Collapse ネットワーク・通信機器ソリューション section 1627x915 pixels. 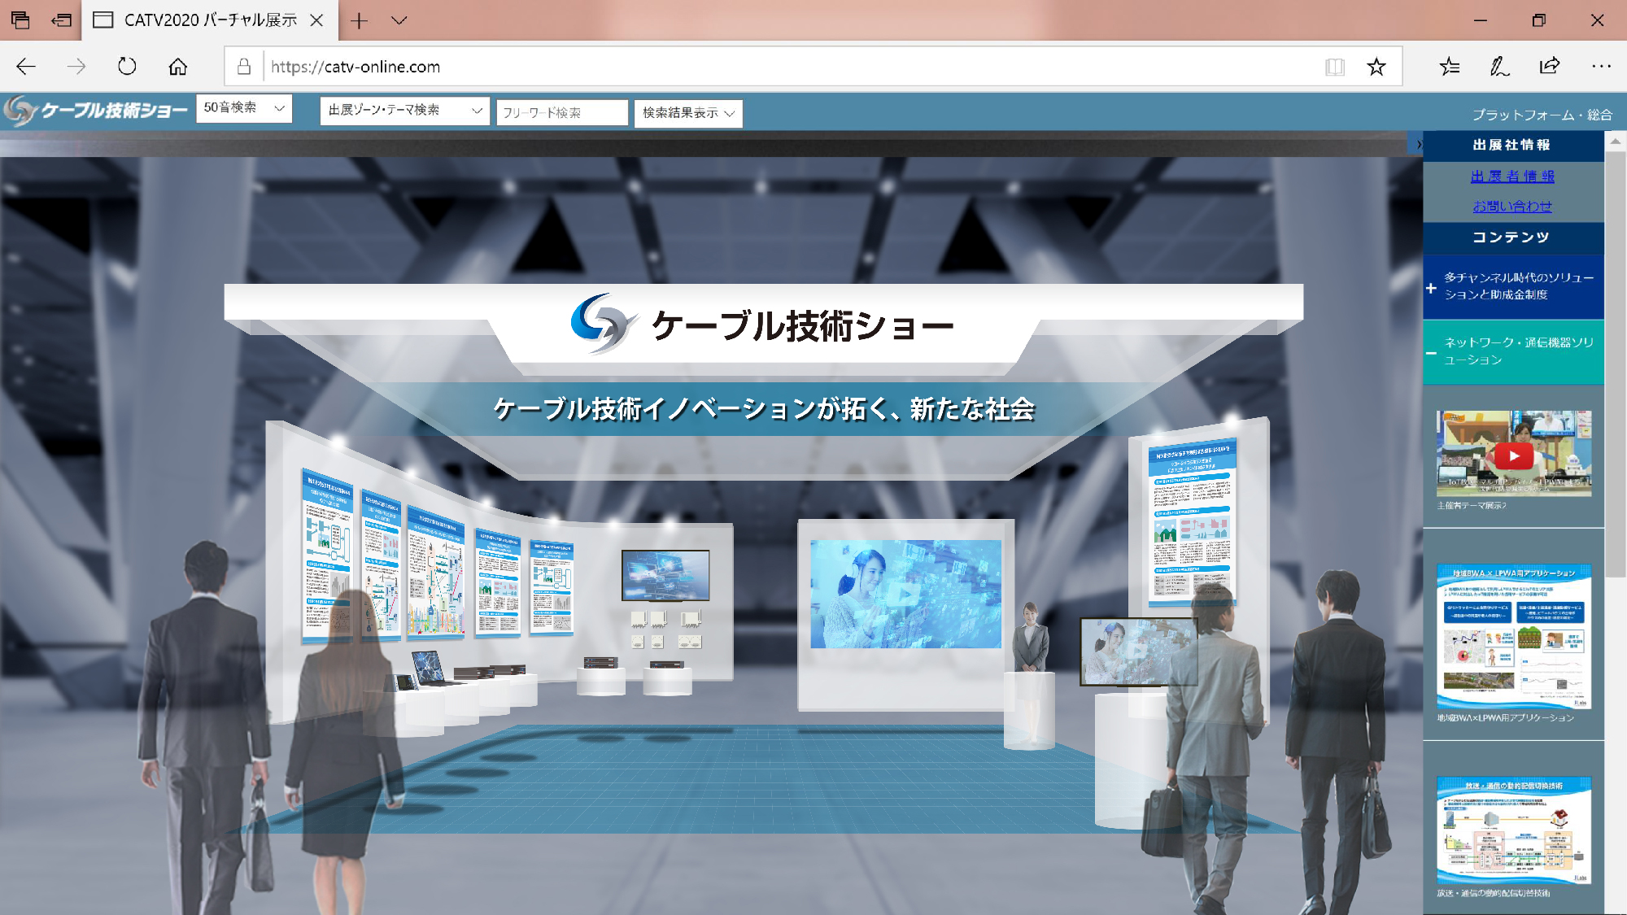tap(1513, 352)
